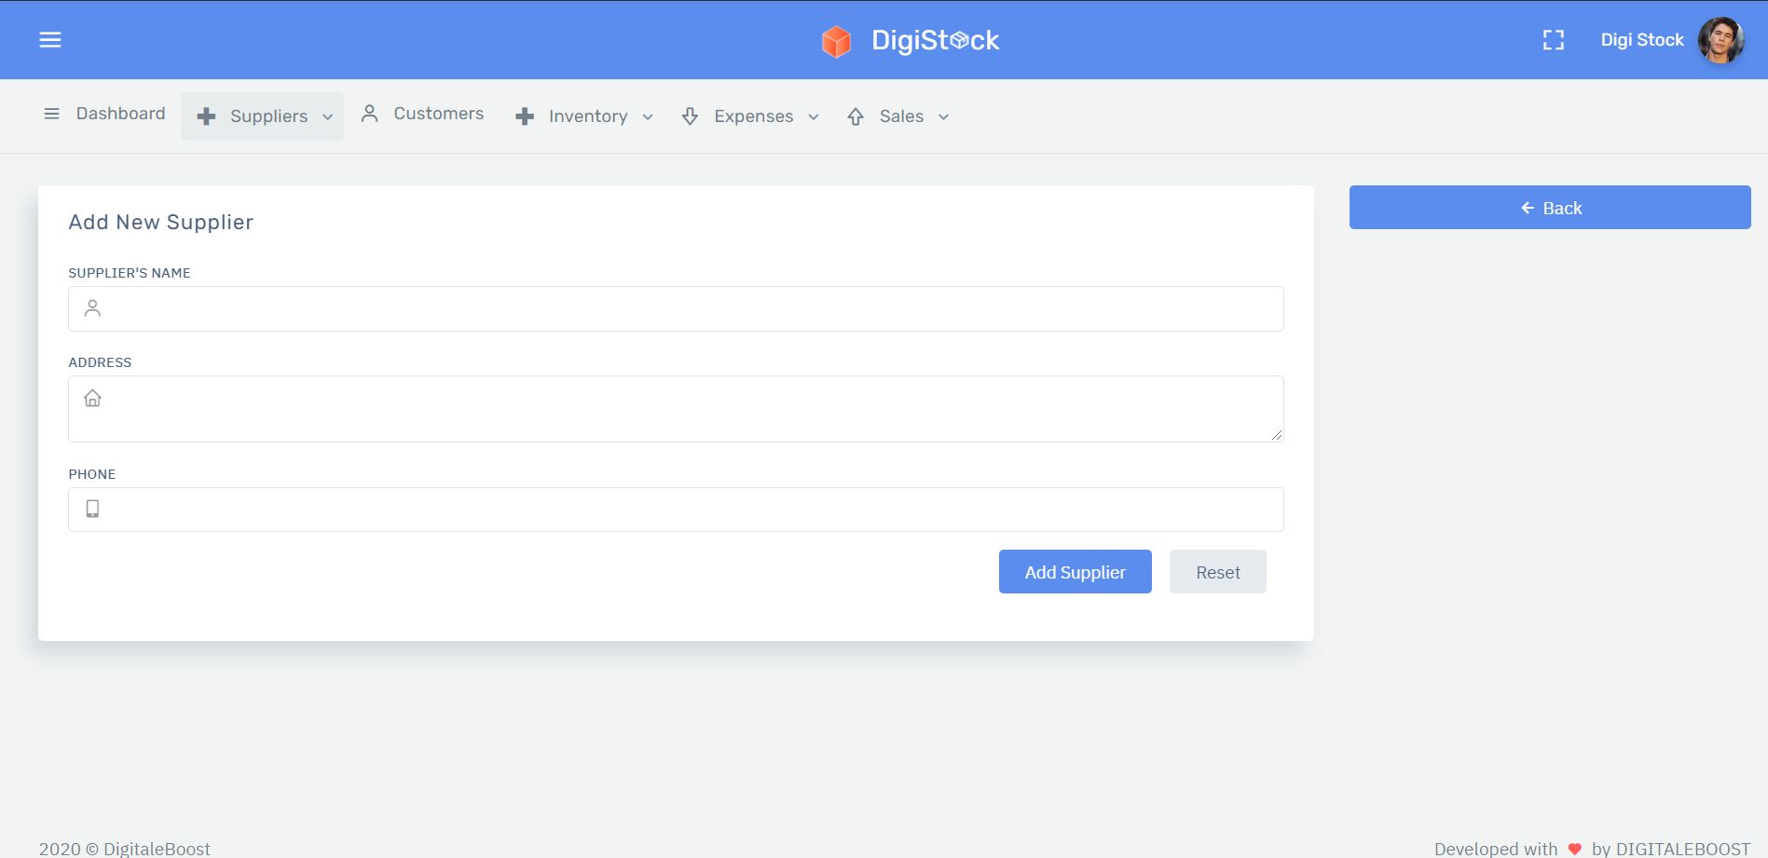Click the phone icon in Phone field
Screen dimensions: 1768x858
coord(92,509)
